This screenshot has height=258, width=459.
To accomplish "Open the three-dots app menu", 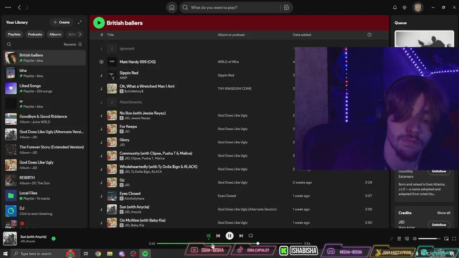I will click(x=8, y=7).
